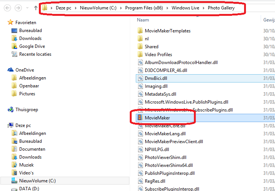Open Muziek folder under Deze pc
Image resolution: width=275 pixels, height=191 pixels.
pos(26,165)
